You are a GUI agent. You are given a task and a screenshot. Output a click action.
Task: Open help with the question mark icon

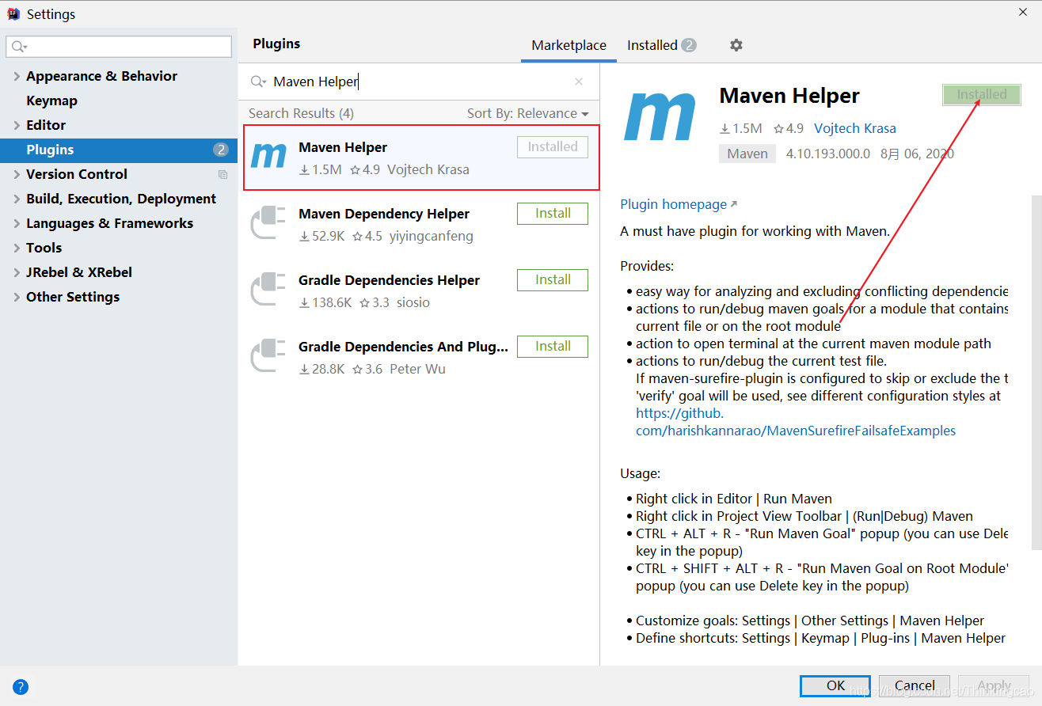pos(21,687)
